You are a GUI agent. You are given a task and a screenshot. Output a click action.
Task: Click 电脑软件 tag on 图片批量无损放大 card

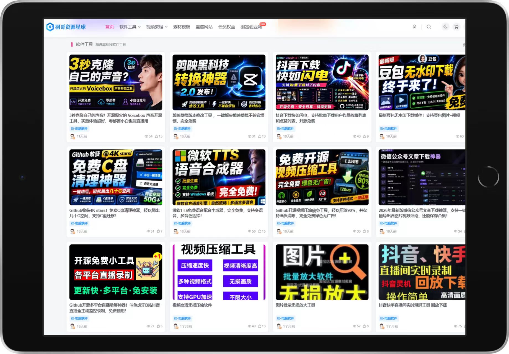coord(285,318)
